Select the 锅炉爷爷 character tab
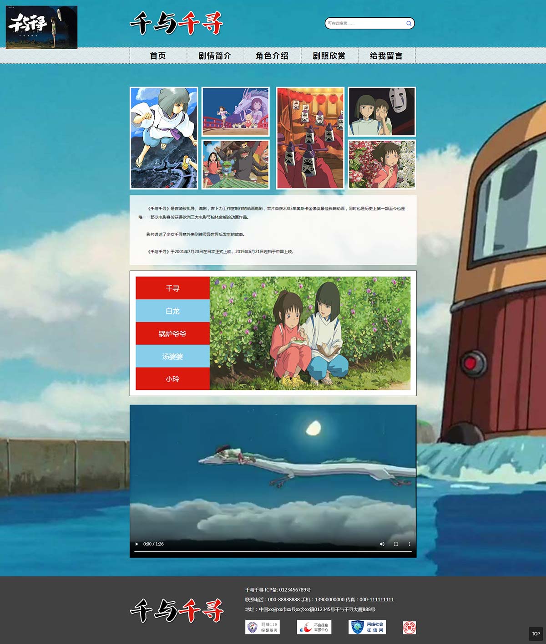The image size is (546, 644). click(x=172, y=333)
